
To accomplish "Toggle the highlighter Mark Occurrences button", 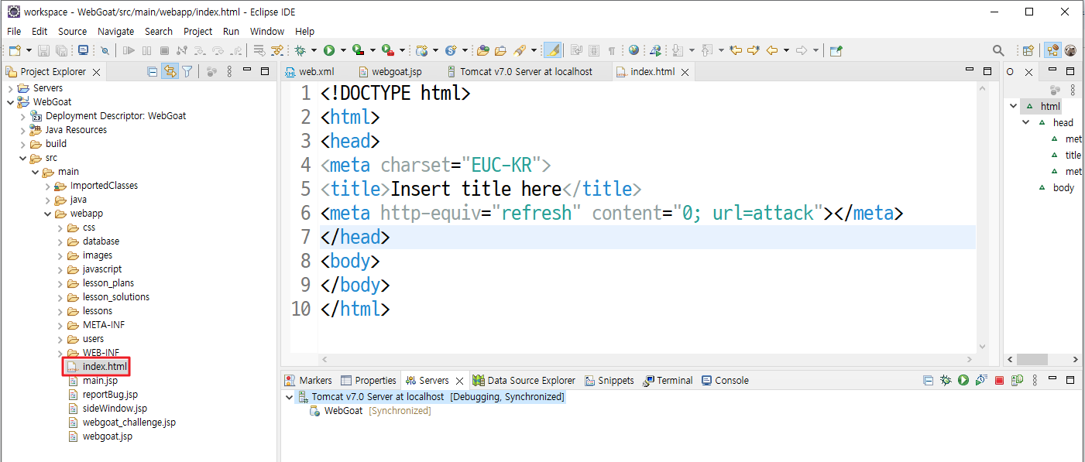I will coord(552,50).
